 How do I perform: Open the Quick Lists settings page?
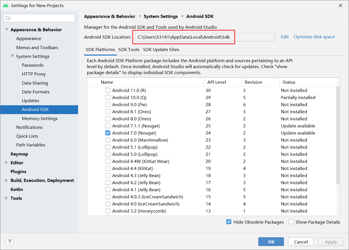pyautogui.click(x=27, y=136)
